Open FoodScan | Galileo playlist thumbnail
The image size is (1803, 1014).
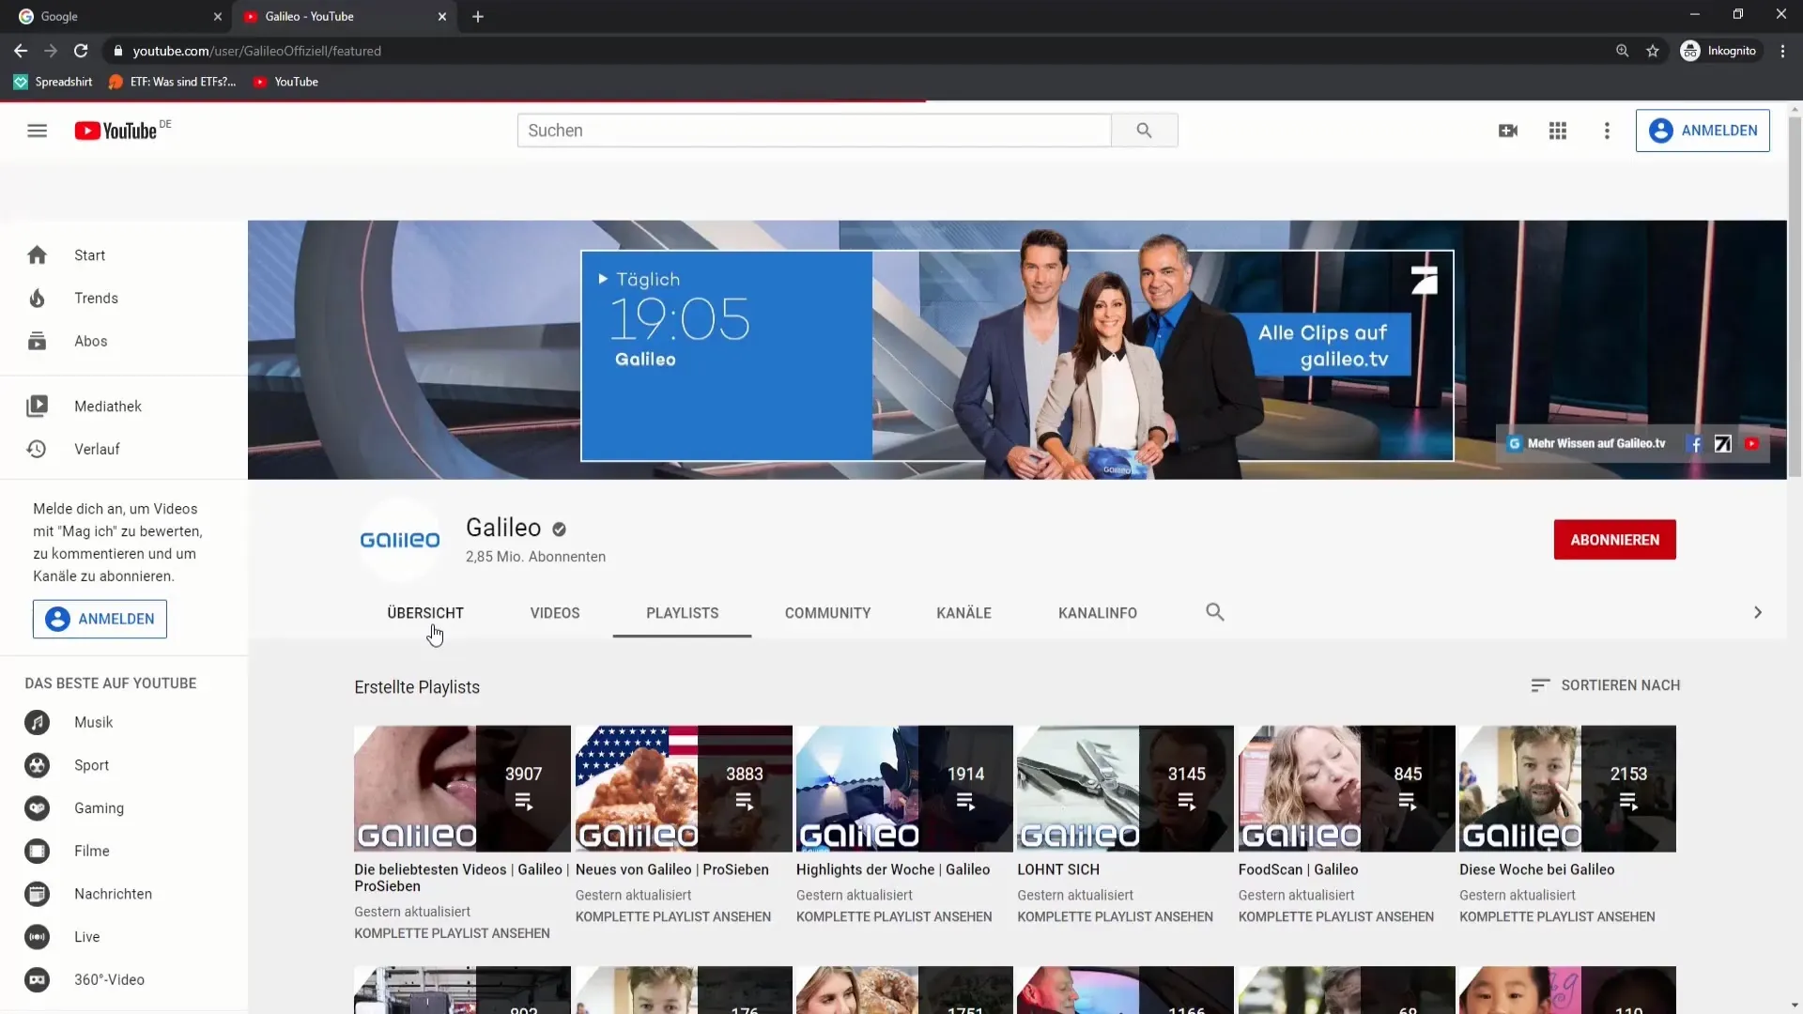click(1347, 789)
